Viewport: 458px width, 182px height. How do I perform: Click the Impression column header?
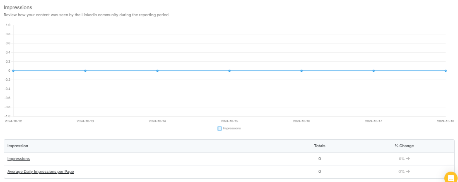[x=18, y=146]
